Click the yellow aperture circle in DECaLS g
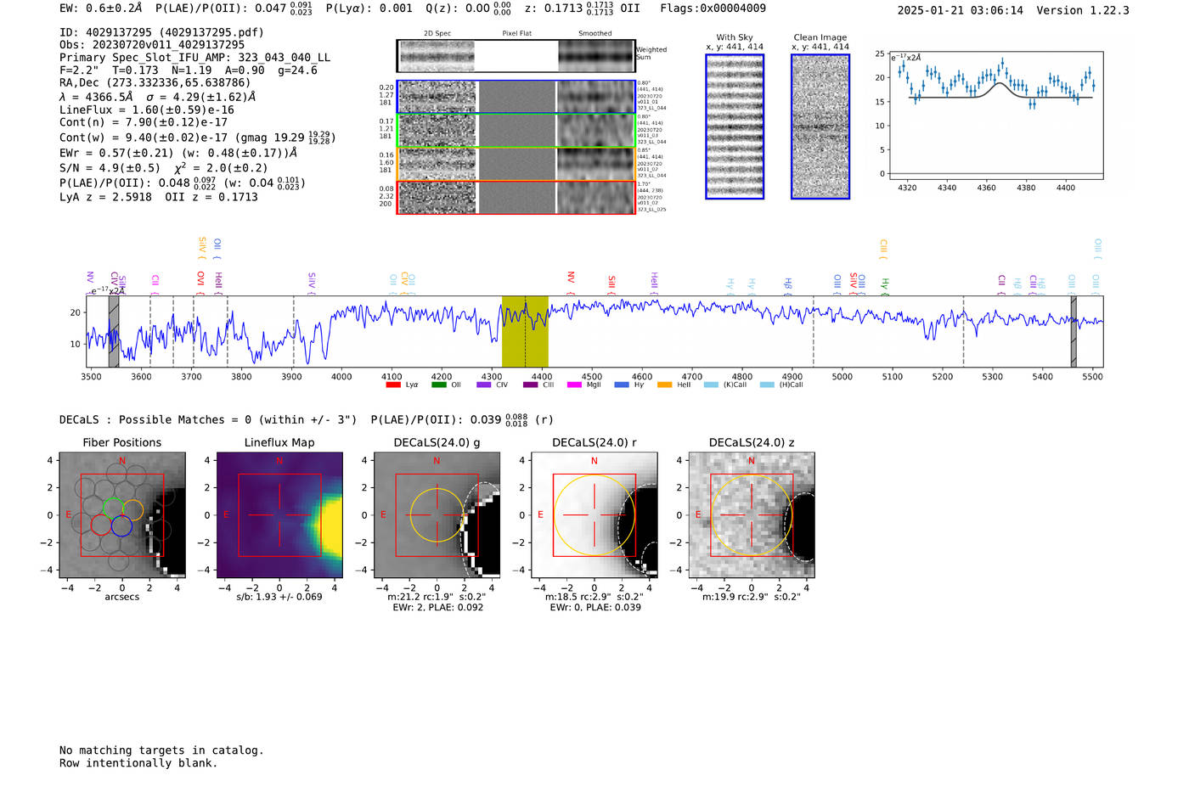Viewport: 1189px width, 809px height. (437, 514)
